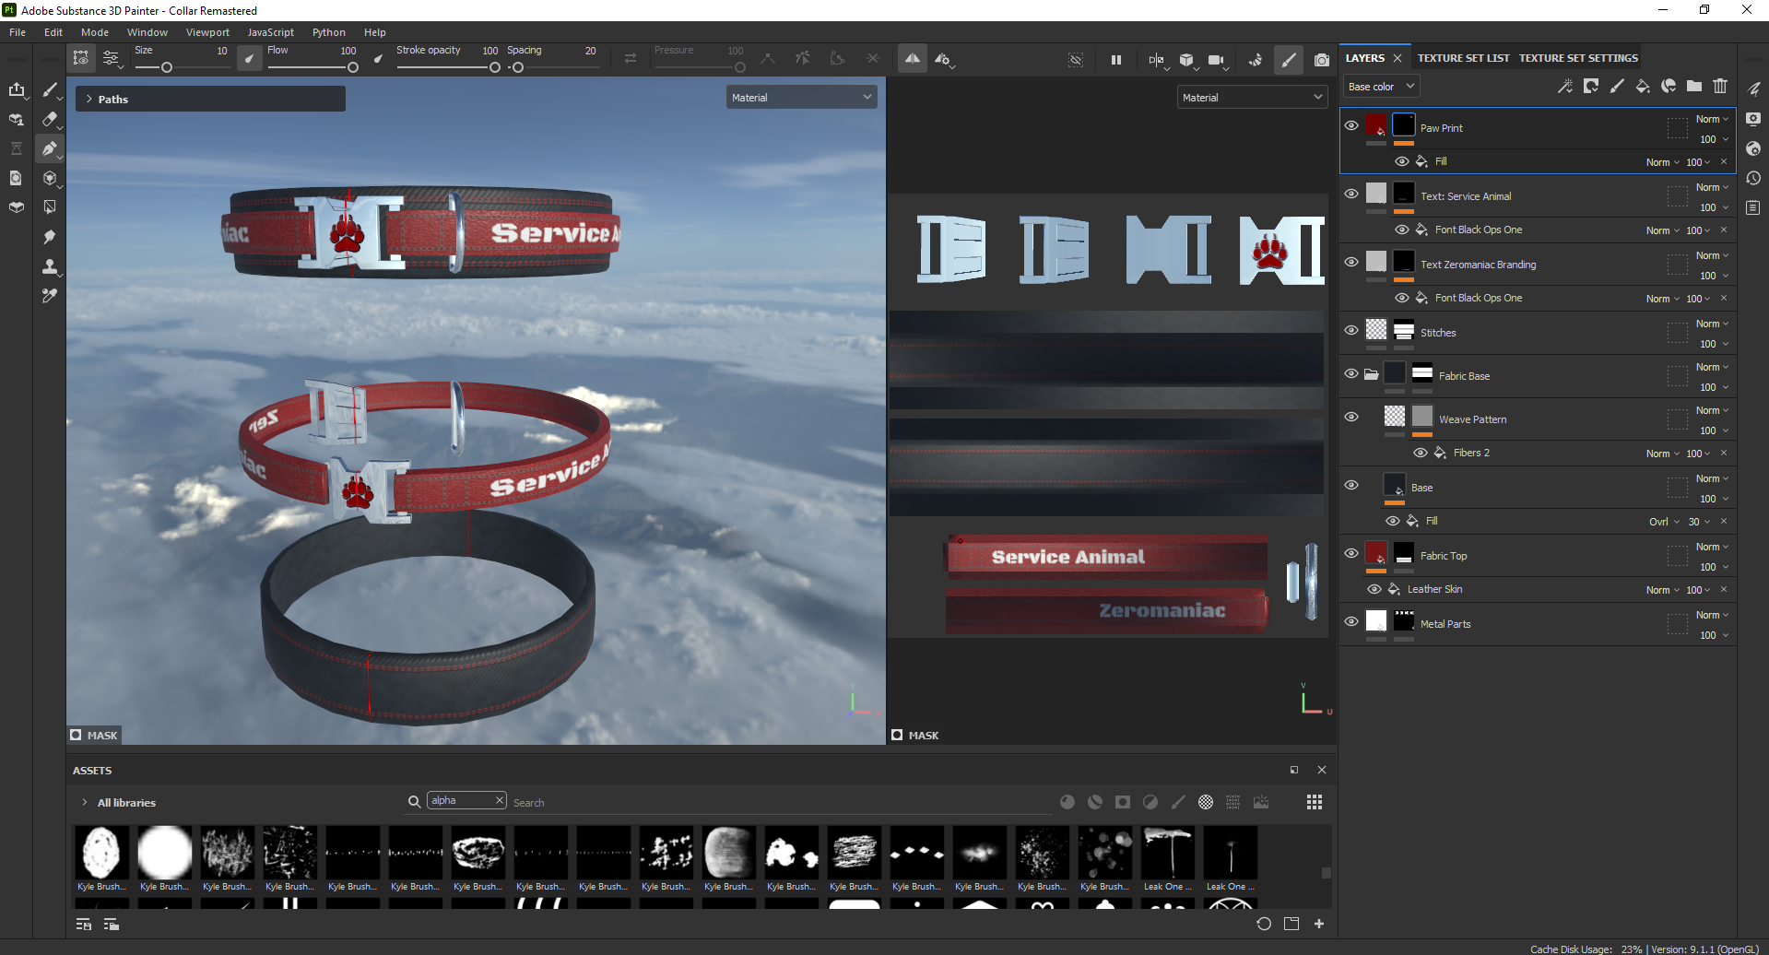The height and width of the screenshot is (955, 1769).
Task: Hide the Metal Parts layer
Action: pos(1351,621)
